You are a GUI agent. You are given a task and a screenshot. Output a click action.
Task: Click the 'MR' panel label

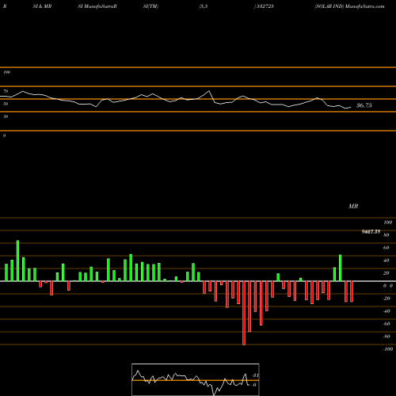click(x=353, y=206)
